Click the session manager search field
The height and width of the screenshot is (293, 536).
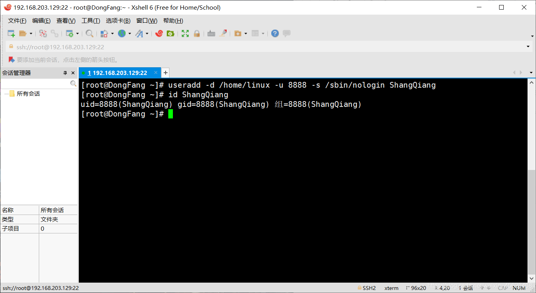35,83
